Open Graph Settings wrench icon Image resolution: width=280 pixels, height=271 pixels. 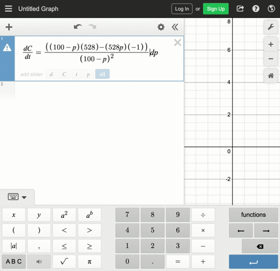click(271, 27)
